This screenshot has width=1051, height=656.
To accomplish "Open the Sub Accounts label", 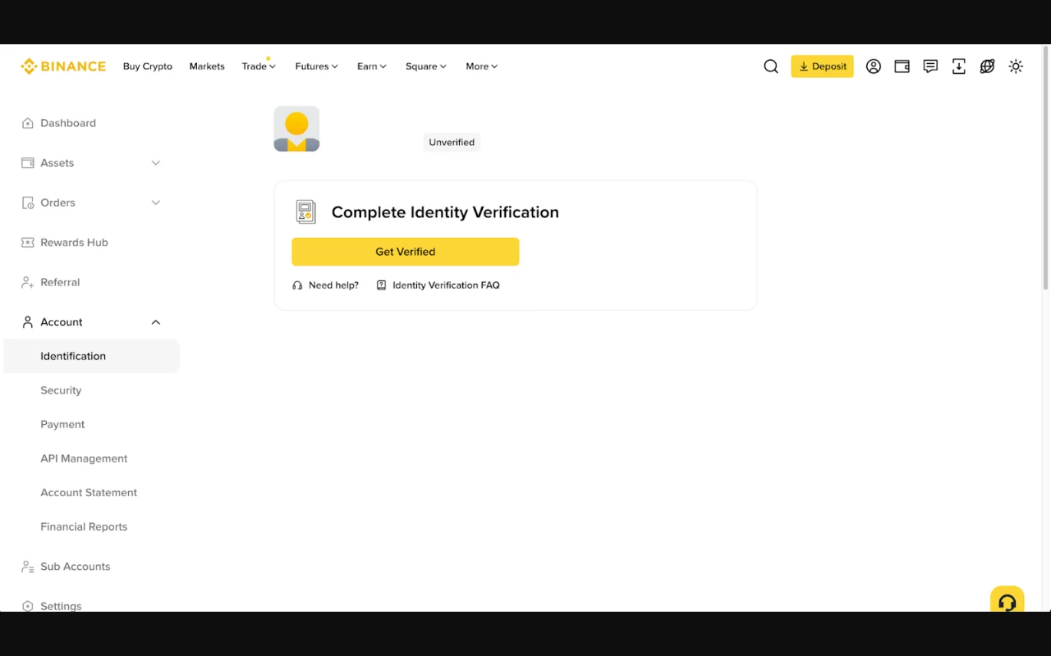I will 75,567.
